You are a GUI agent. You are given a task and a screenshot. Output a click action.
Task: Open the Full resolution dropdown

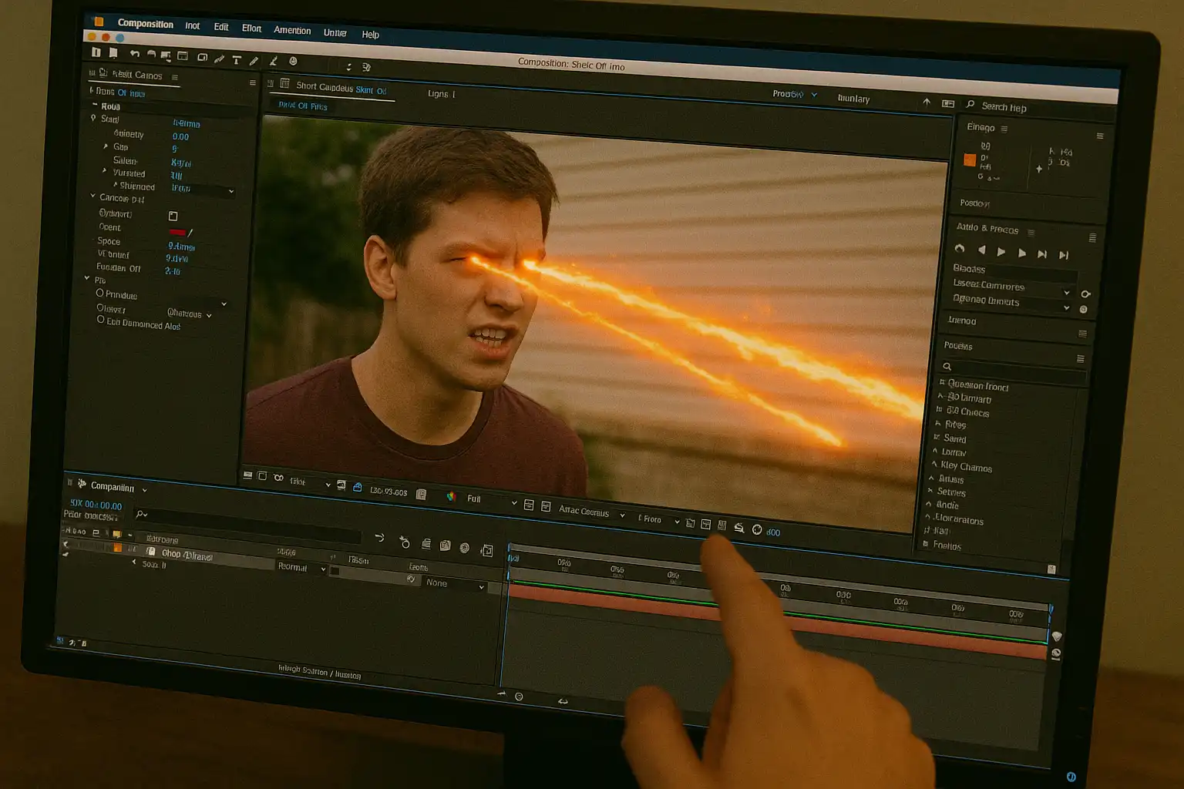491,500
